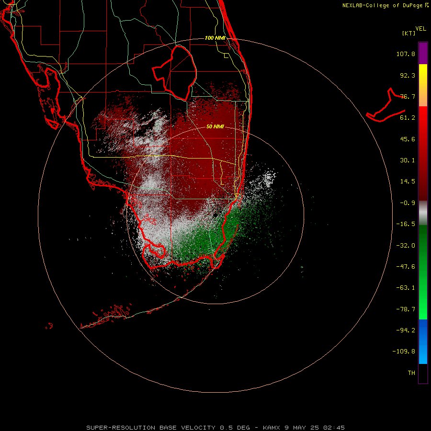Click the Grand Bahama island outline

(x=386, y=105)
